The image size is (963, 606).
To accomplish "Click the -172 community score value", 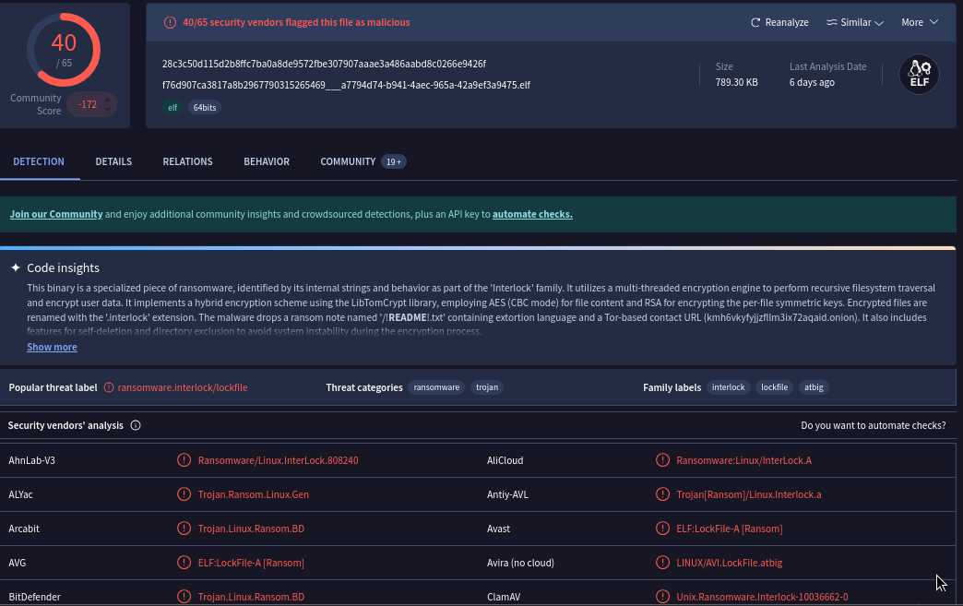I will (88, 104).
